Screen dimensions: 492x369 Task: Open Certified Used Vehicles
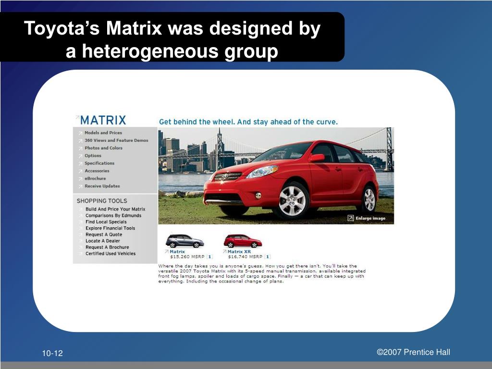point(111,254)
